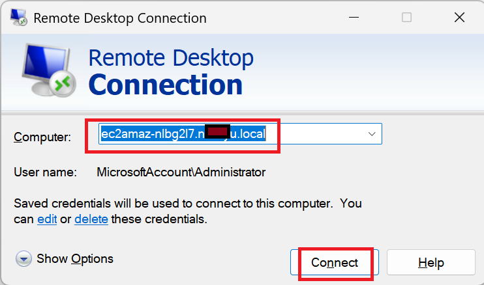Open the Computer combo box dropdown arrow
Image resolution: width=484 pixels, height=285 pixels.
click(372, 134)
